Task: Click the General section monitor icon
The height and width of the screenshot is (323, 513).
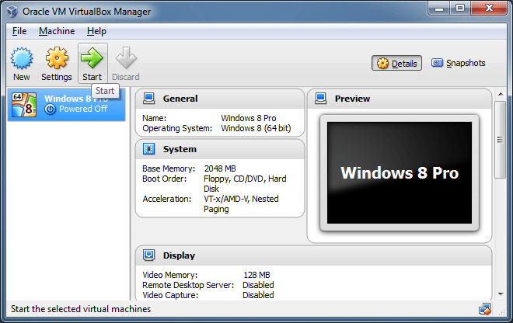Action: tap(149, 98)
